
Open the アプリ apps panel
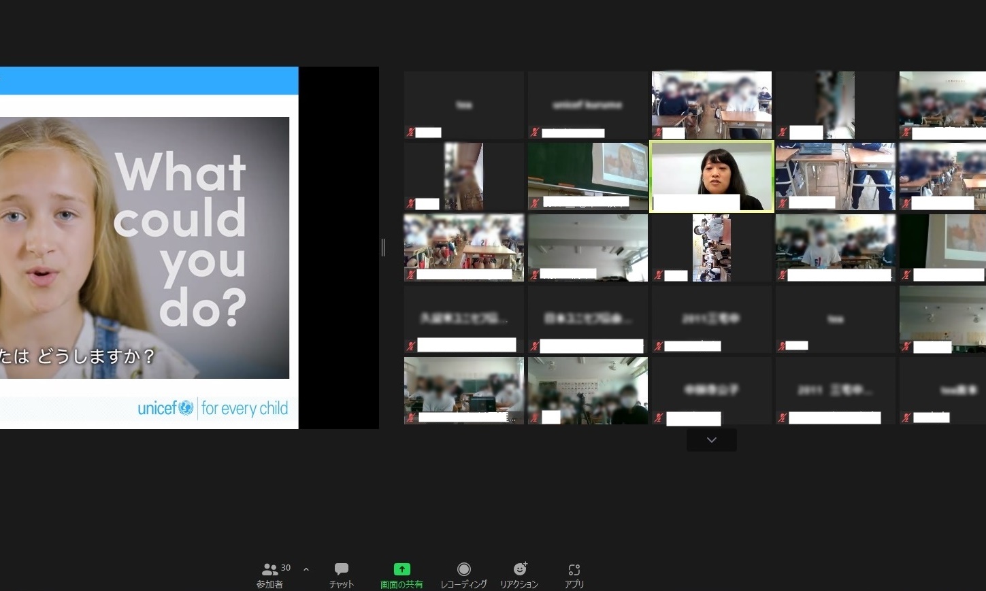574,575
